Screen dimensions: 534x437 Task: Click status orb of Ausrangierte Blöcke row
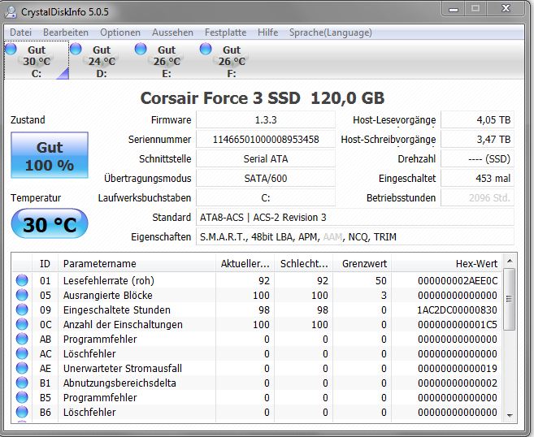[22, 295]
